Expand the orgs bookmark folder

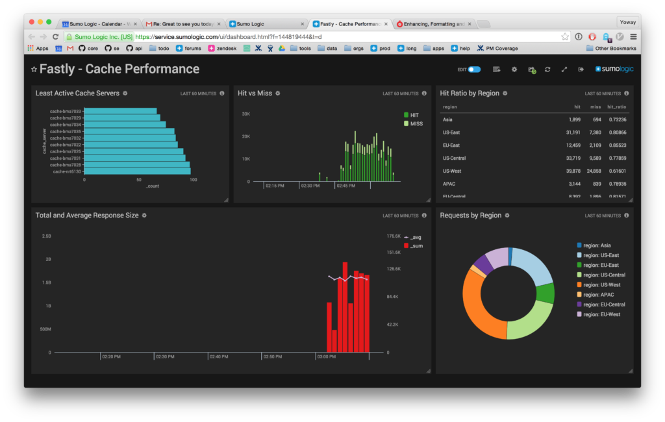click(354, 48)
